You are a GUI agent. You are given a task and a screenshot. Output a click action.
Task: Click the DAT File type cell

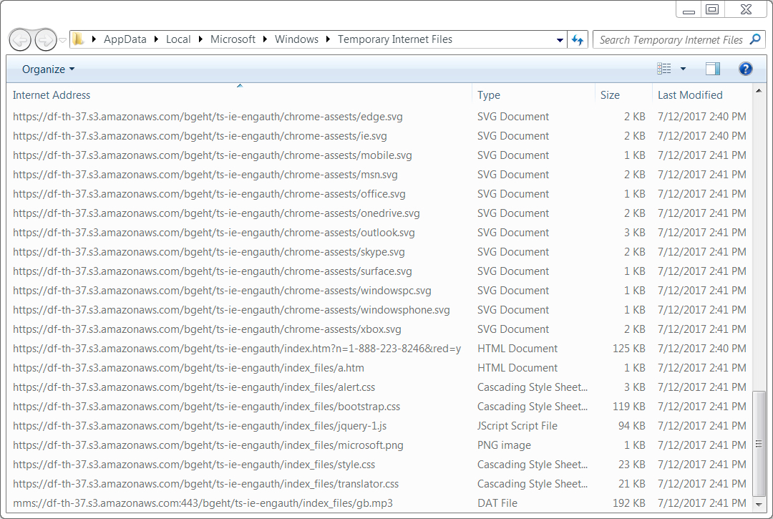point(497,503)
